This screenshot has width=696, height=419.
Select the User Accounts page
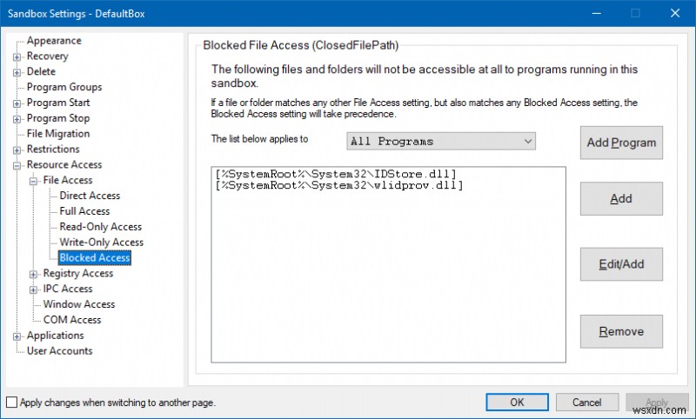(59, 351)
